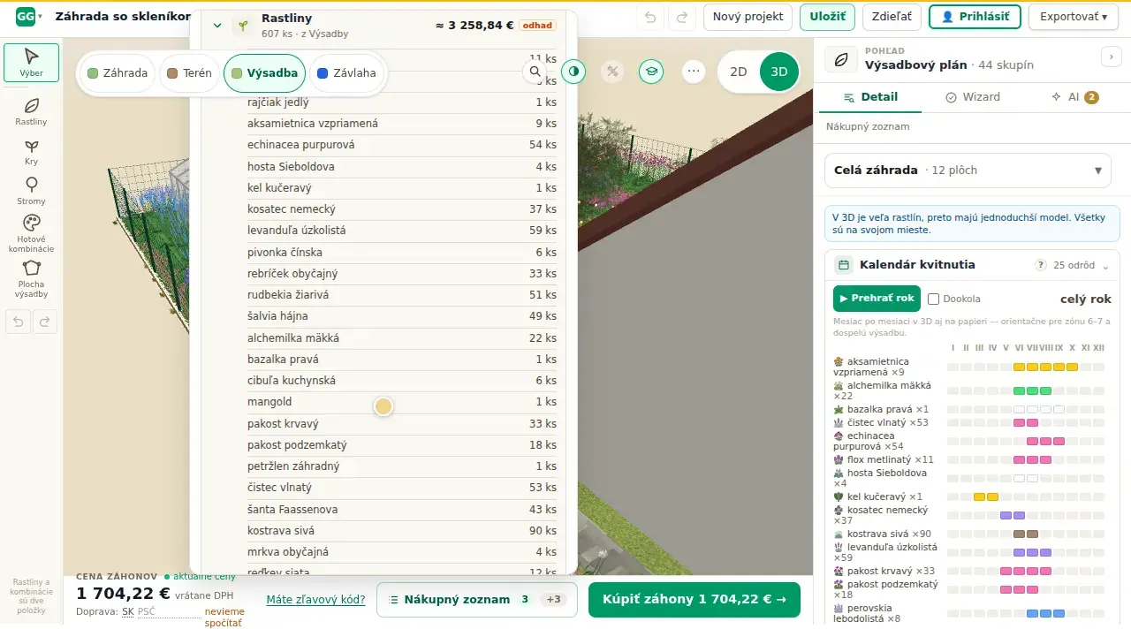The height and width of the screenshot is (629, 1131).
Task: Click the crossed-tools round icon
Action: click(x=612, y=72)
